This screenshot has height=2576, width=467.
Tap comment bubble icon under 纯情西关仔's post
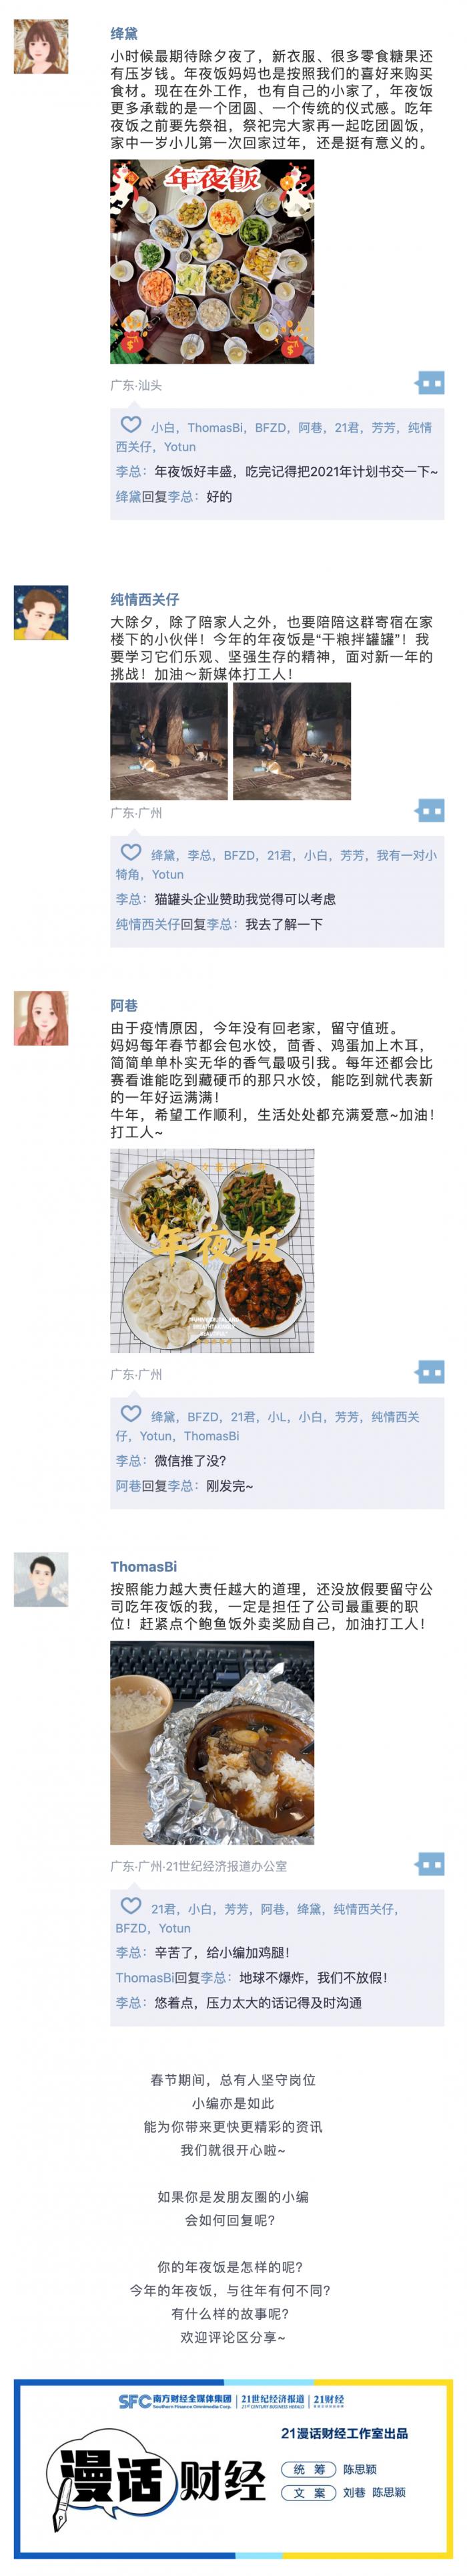(430, 810)
